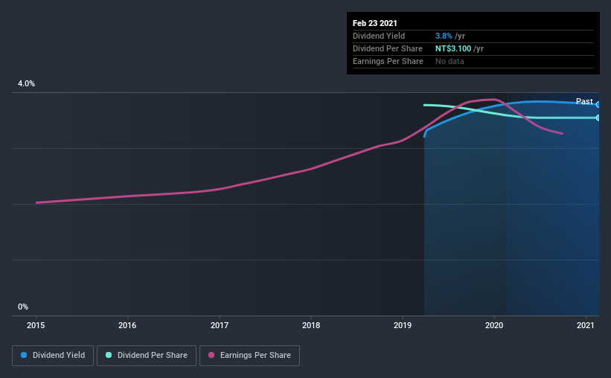Click the 2020 x-axis label

pyautogui.click(x=494, y=325)
